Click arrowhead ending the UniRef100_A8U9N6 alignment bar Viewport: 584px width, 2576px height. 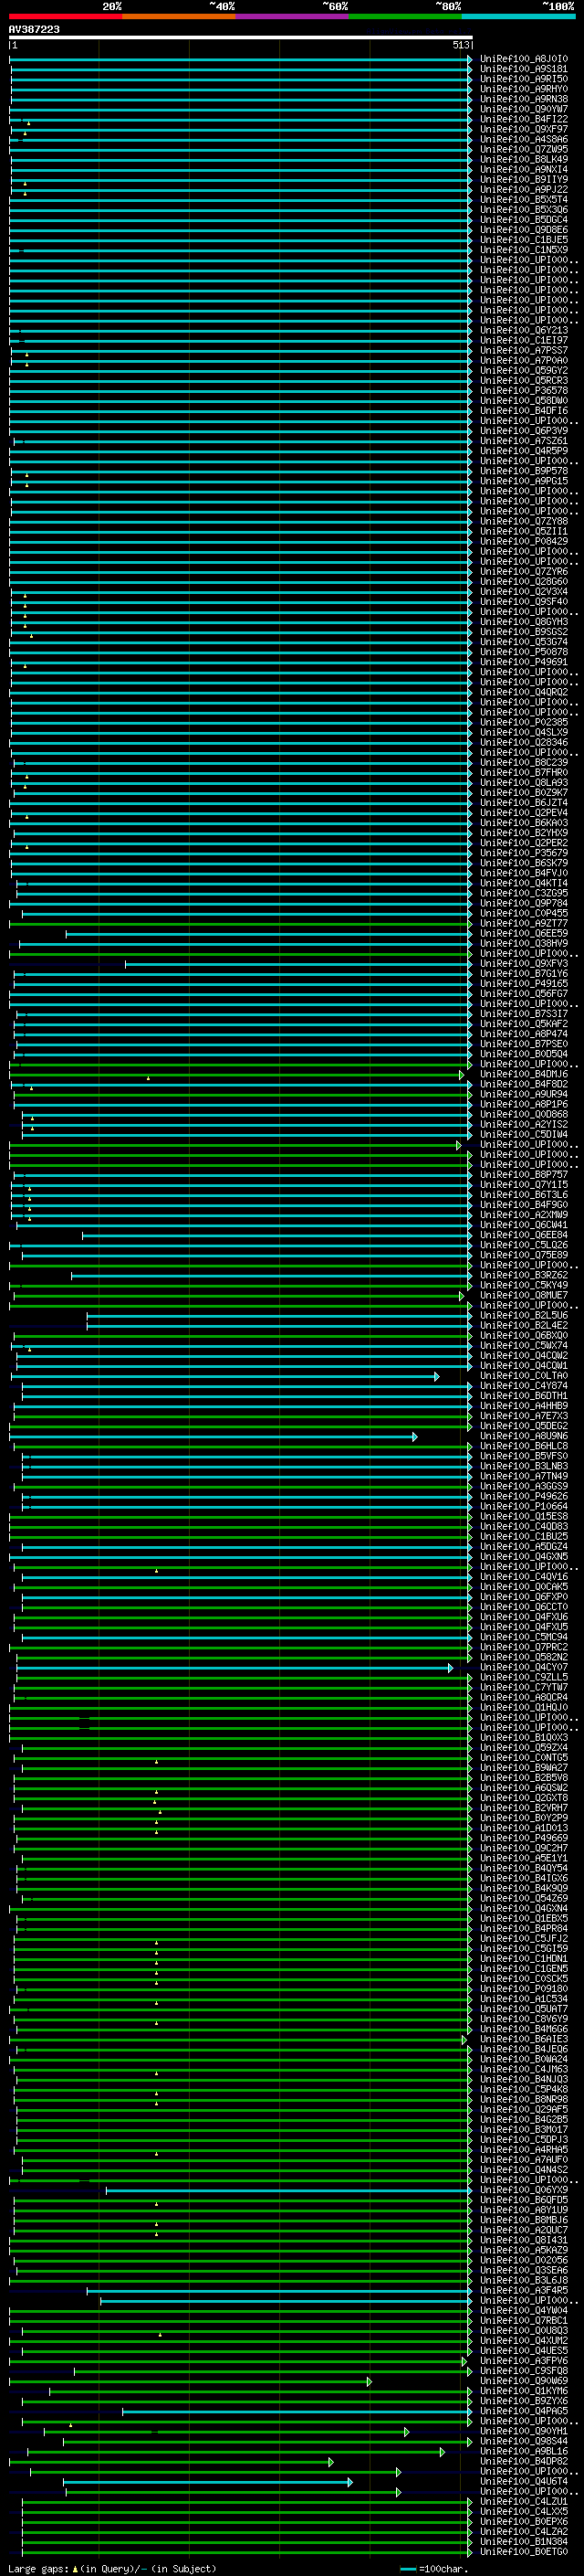click(414, 1437)
